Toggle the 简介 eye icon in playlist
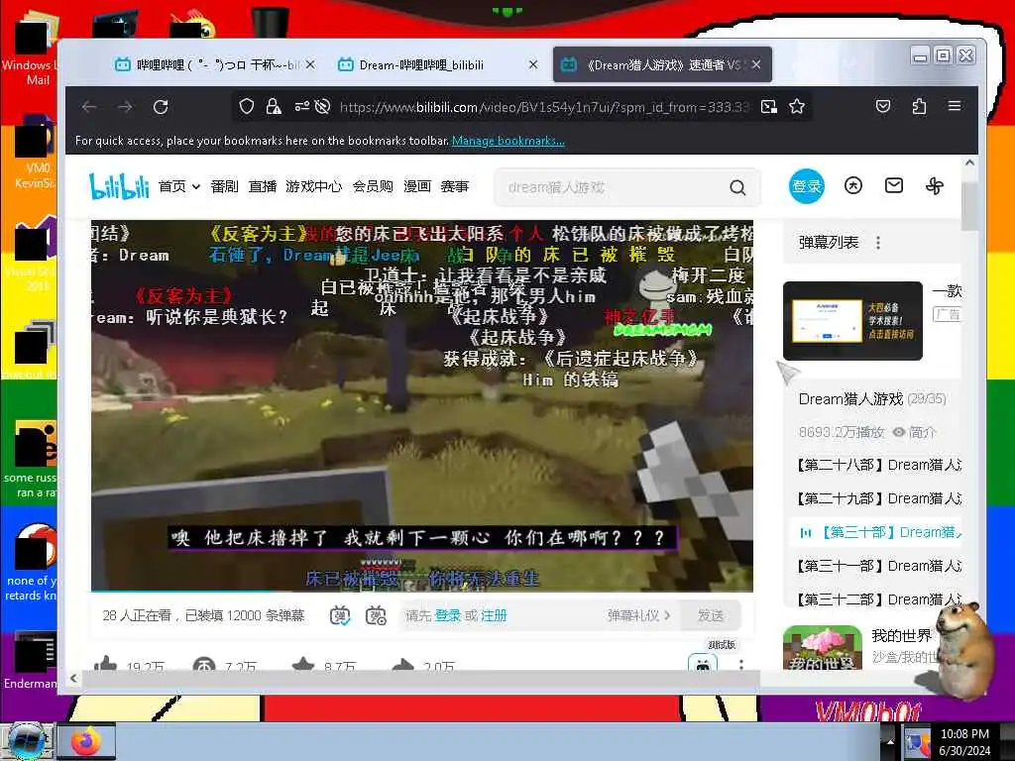 (x=898, y=432)
